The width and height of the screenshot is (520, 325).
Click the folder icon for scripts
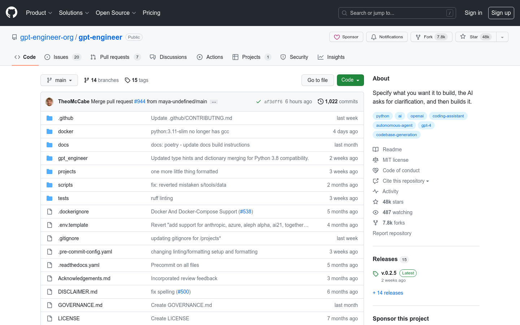click(x=49, y=185)
